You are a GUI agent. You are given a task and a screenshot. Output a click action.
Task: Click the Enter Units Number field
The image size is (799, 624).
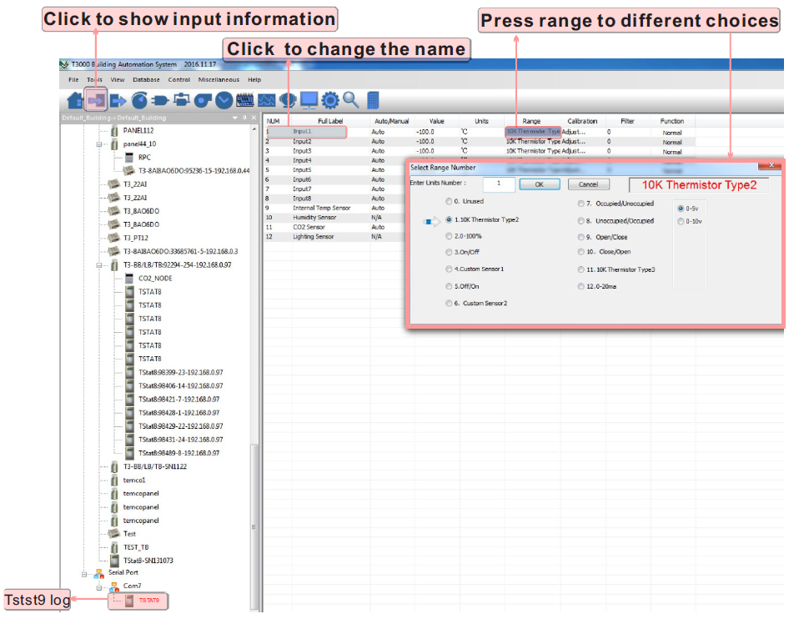[x=499, y=184]
